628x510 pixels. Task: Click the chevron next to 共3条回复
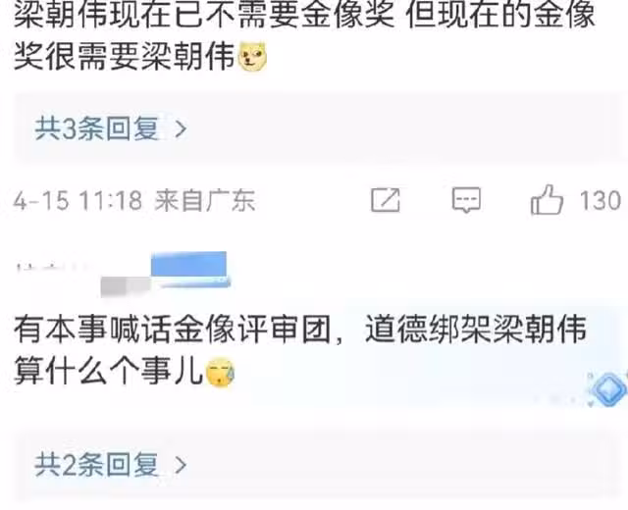pos(181,128)
